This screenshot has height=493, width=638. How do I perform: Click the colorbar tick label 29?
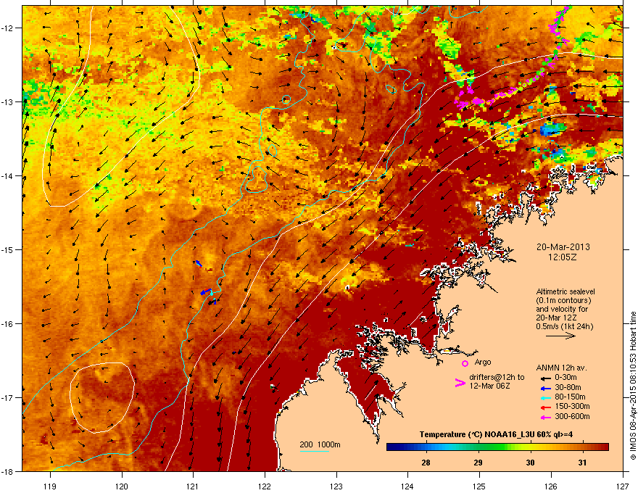[478, 463]
